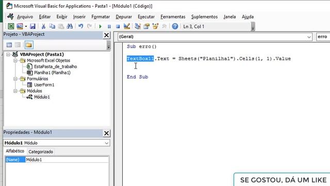Click the Toolbox toolbar icon
Screen dimensions: 330x186
click(164, 26)
